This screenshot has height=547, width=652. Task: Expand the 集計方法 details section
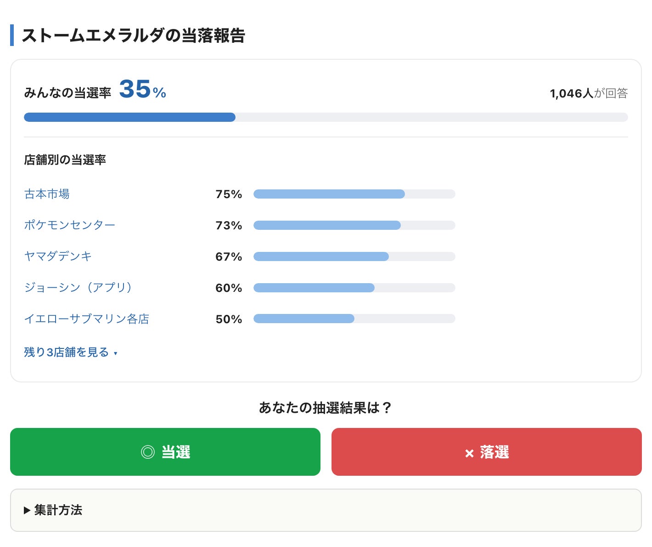pos(326,510)
